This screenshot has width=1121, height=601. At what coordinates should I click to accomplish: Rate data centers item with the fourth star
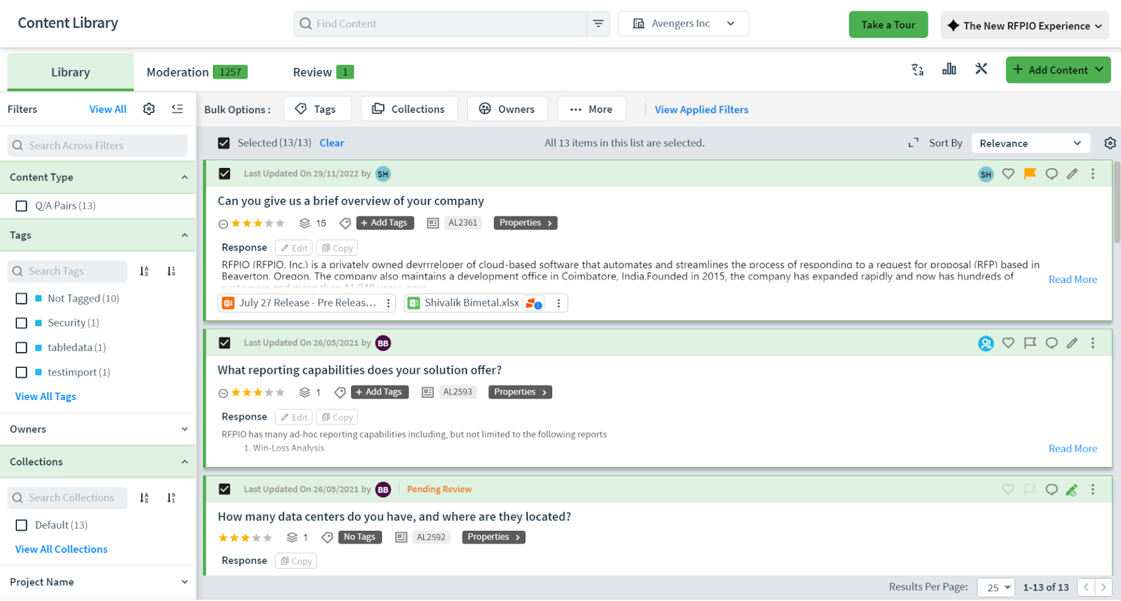point(256,538)
